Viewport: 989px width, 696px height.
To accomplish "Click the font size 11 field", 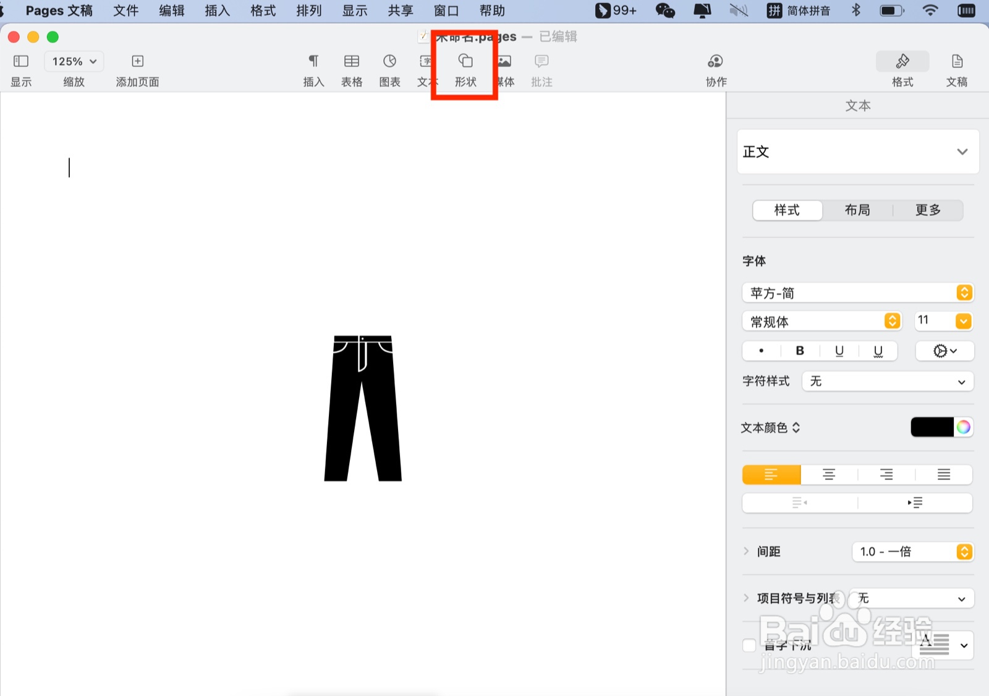I will coord(933,320).
